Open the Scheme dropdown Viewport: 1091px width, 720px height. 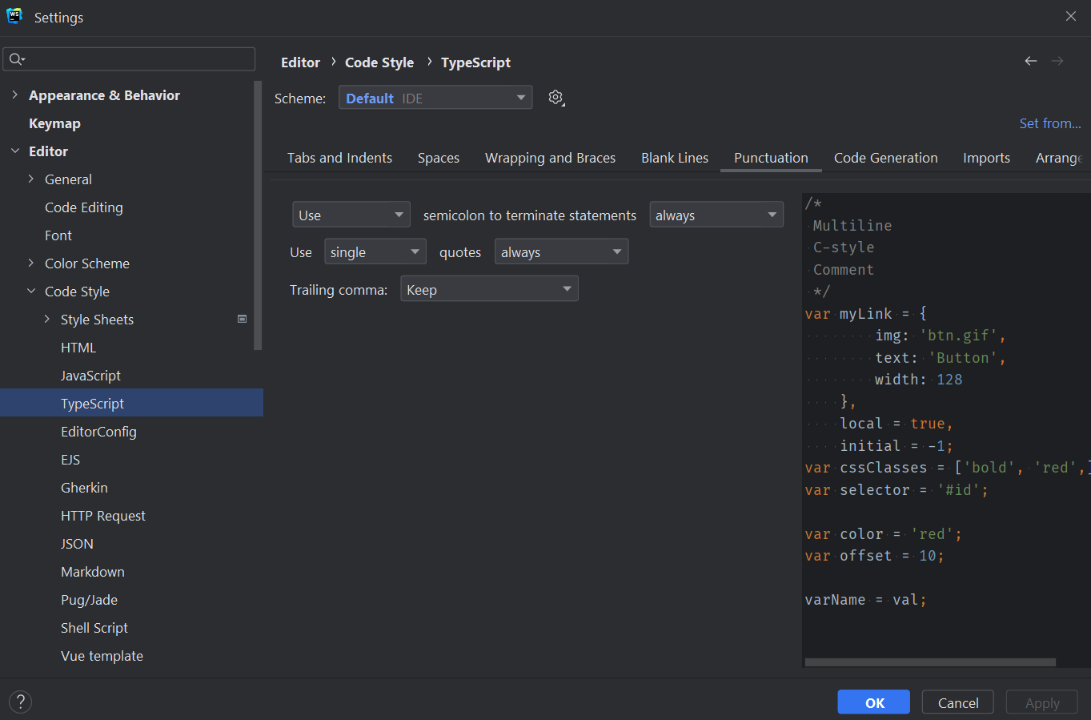pos(435,98)
